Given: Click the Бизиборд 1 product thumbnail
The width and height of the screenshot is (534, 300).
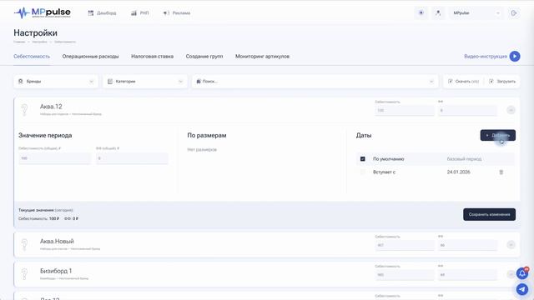Looking at the screenshot, I should coord(24,274).
